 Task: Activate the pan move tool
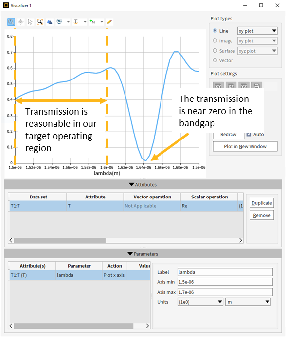coord(20,22)
